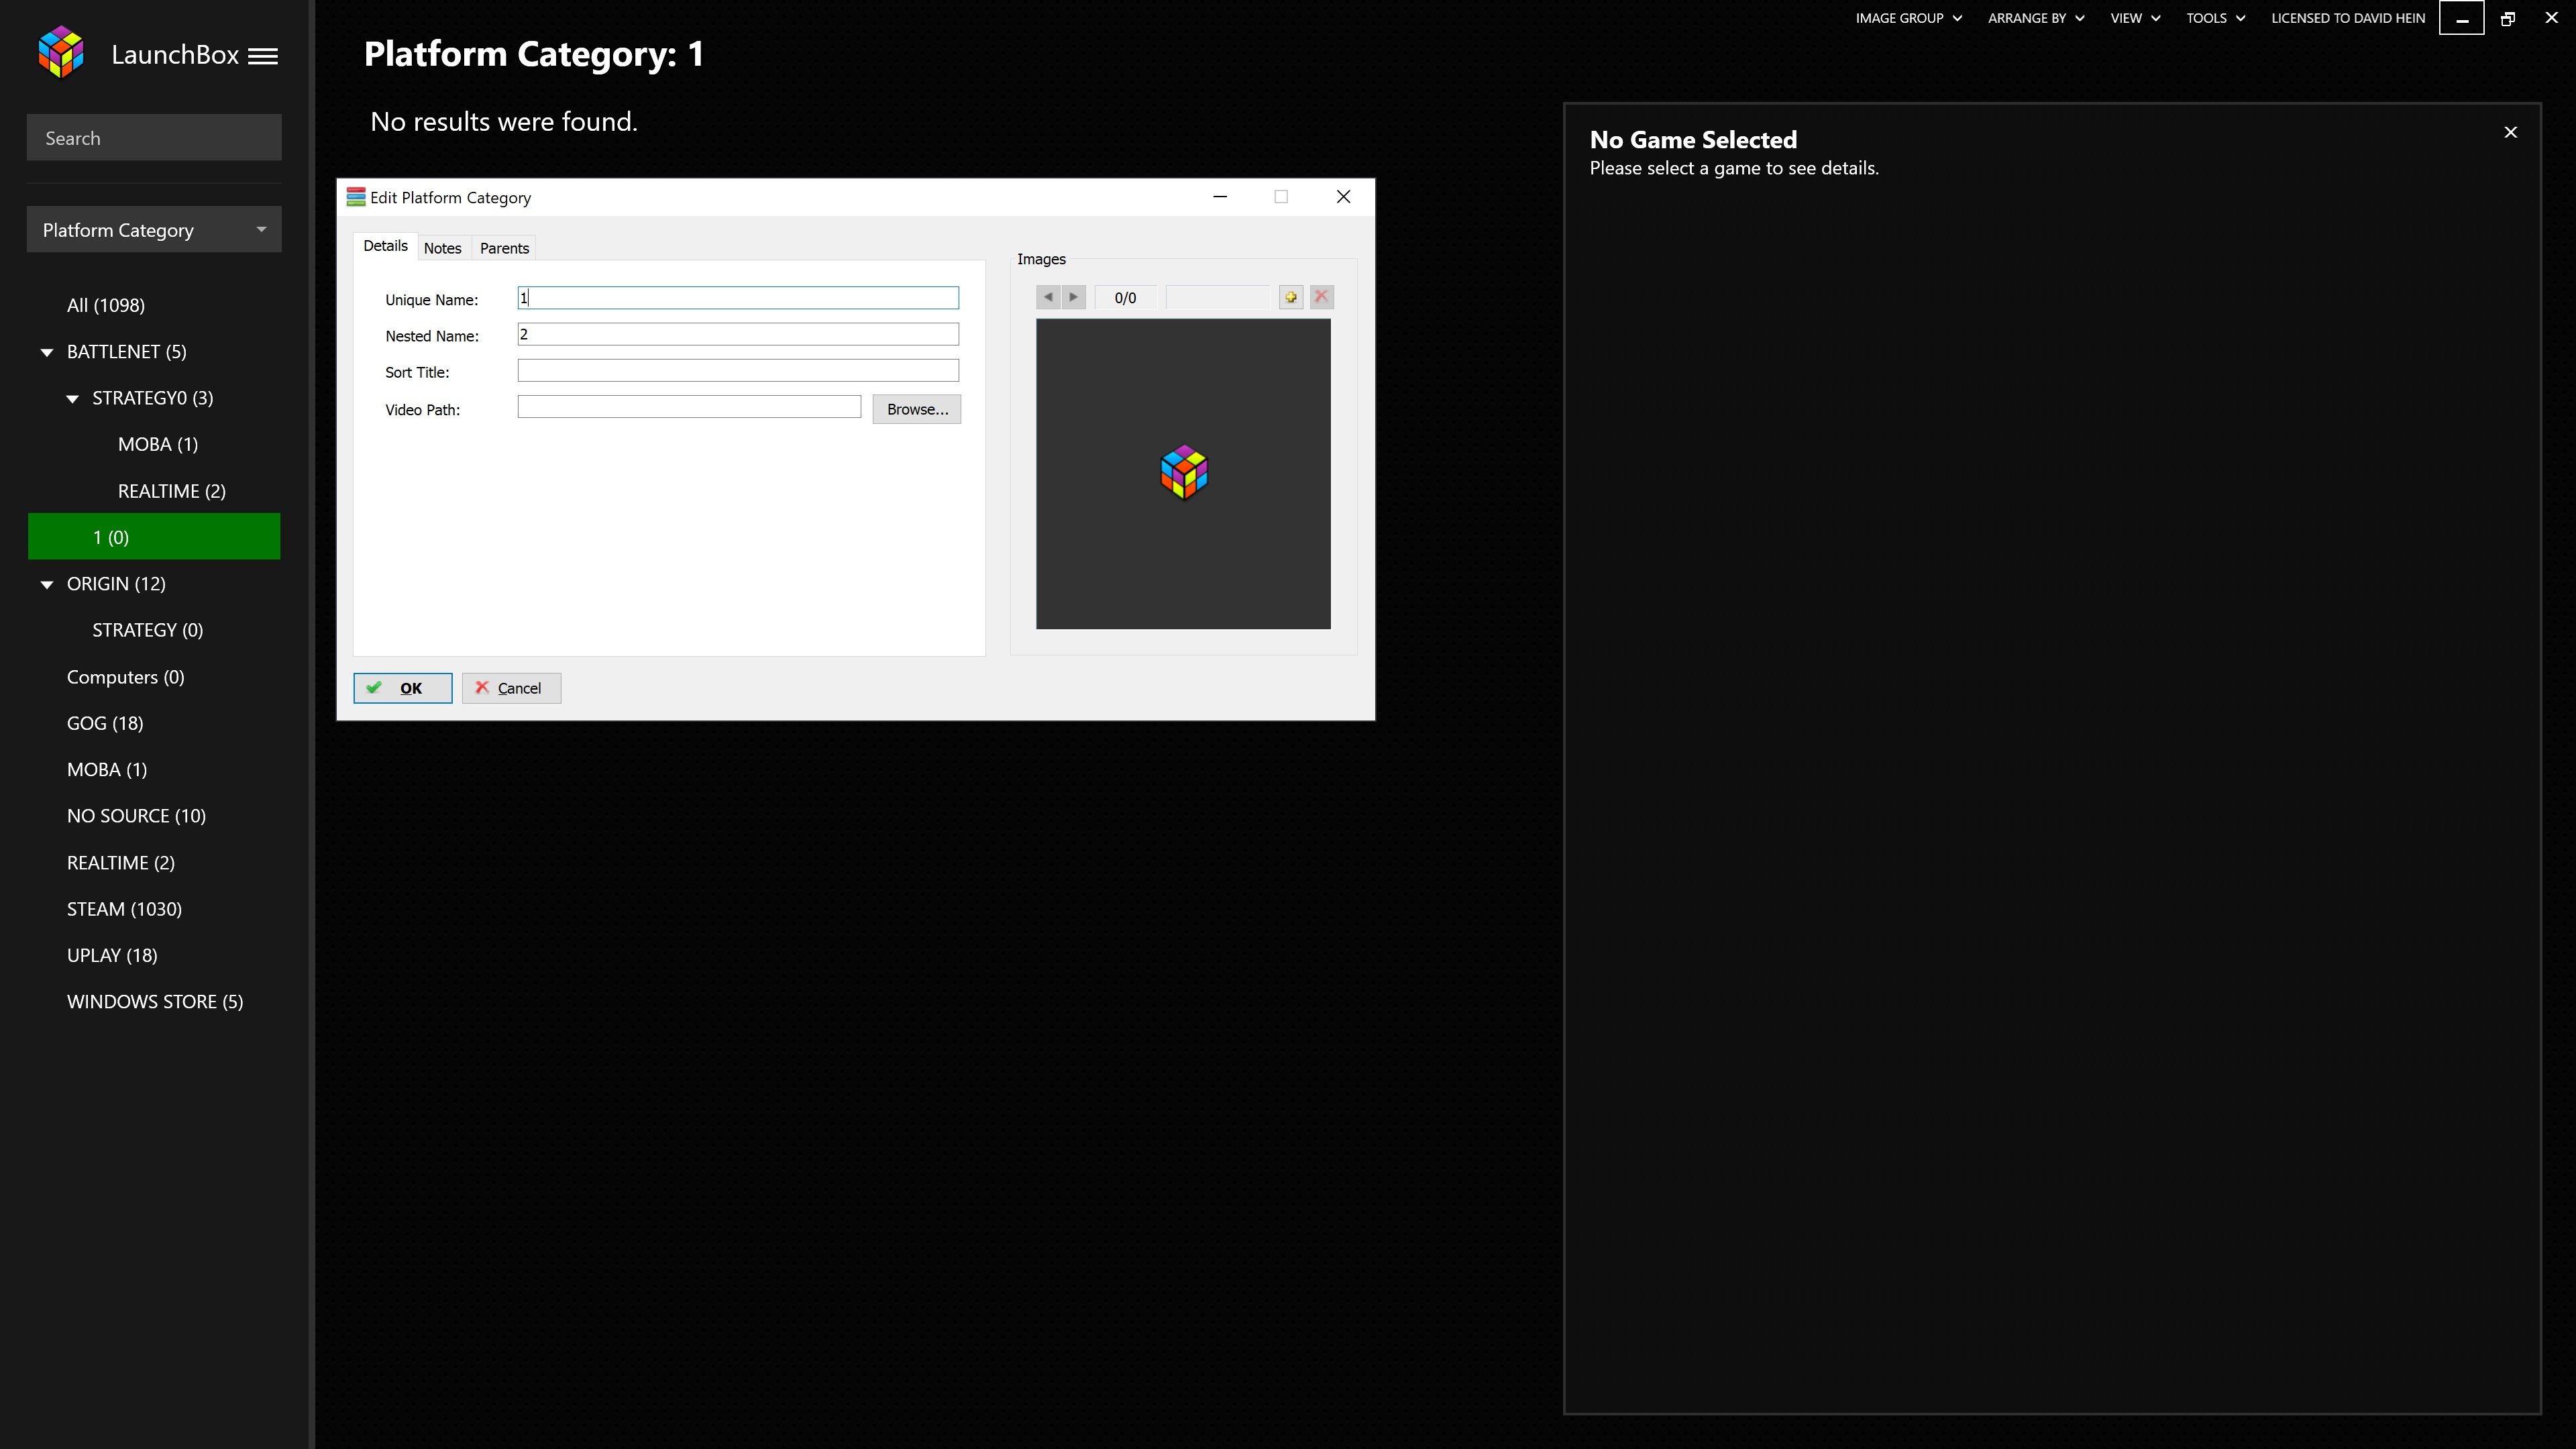
Task: Focus the Video Path field
Action: (x=689, y=406)
